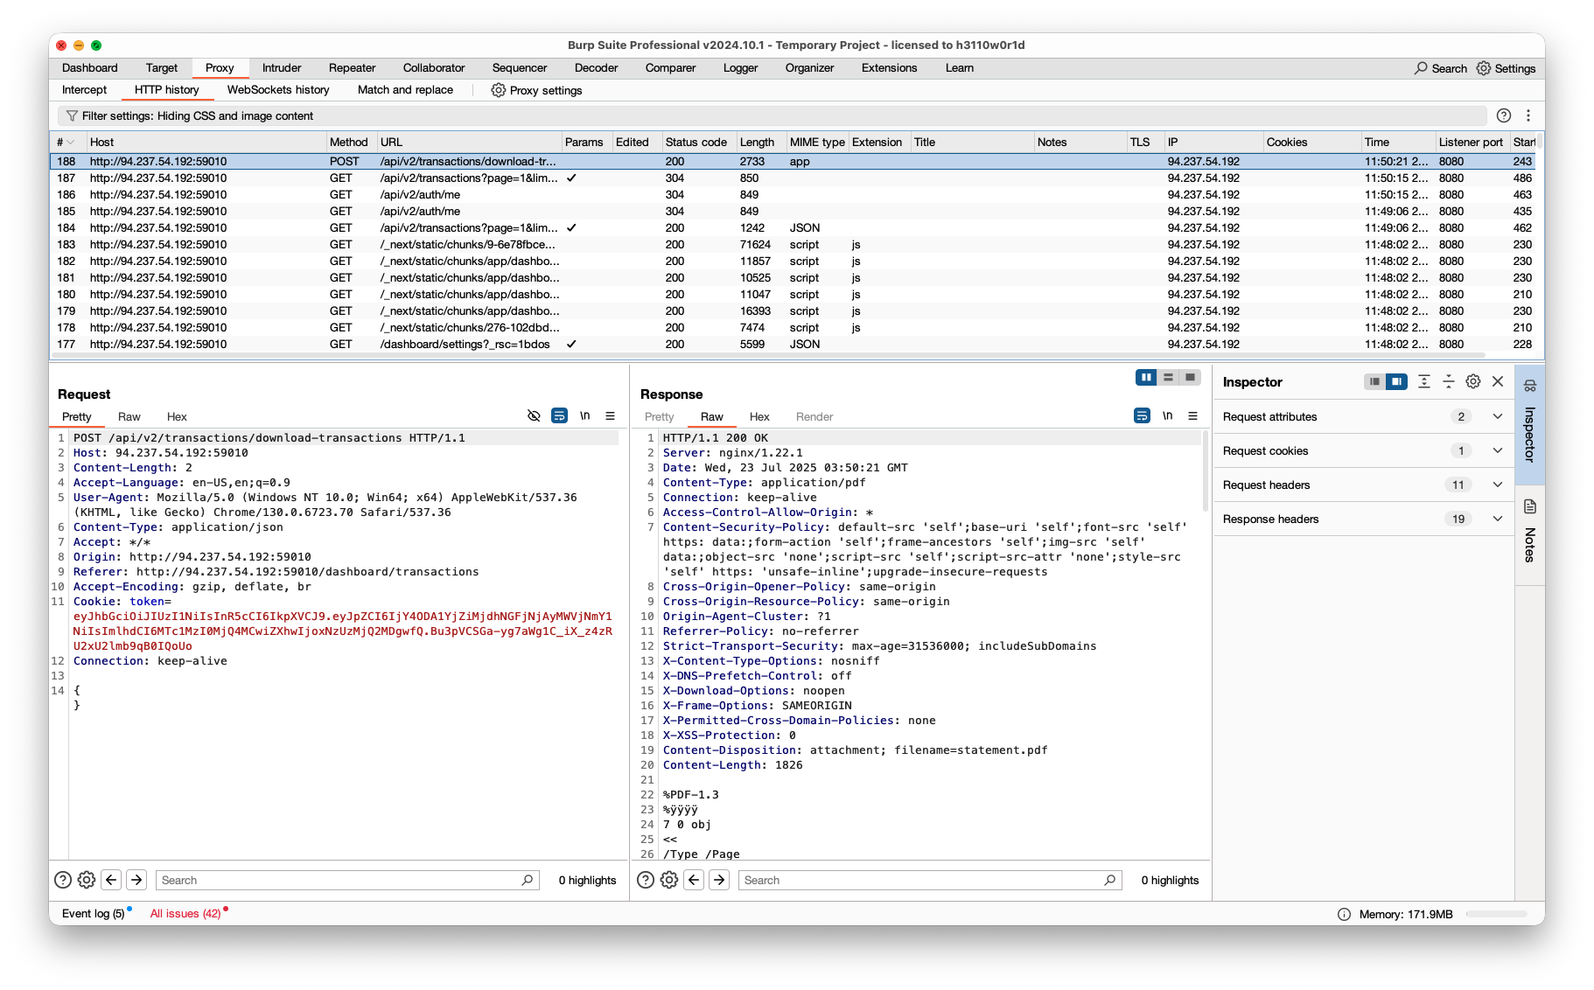1594x990 pixels.
Task: Click the Inspector spy icon in side strip
Action: (x=1530, y=386)
